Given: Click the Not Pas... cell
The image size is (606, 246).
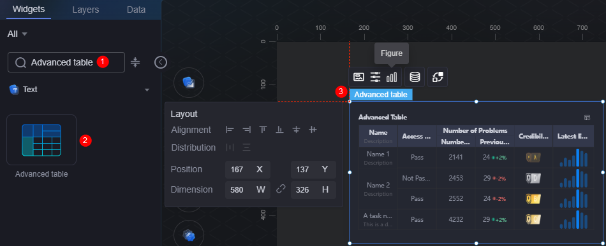Looking at the screenshot, I should coord(417,178).
